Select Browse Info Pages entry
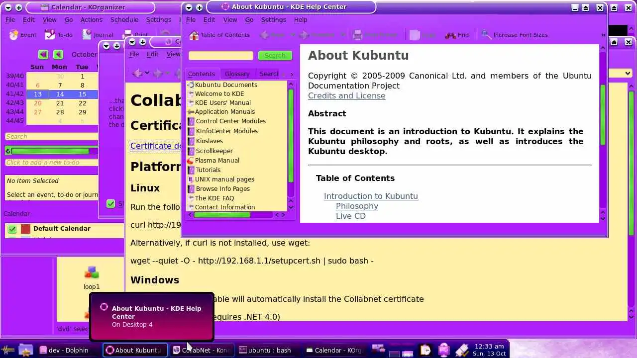637x358 pixels. pos(219,188)
